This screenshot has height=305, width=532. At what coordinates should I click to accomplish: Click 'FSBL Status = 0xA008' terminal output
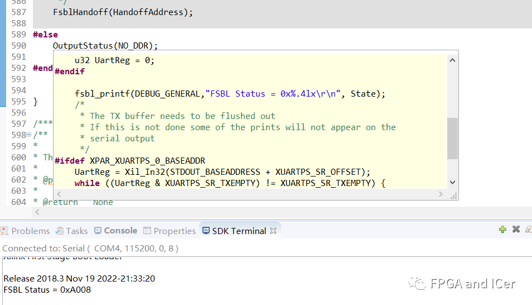(x=47, y=290)
